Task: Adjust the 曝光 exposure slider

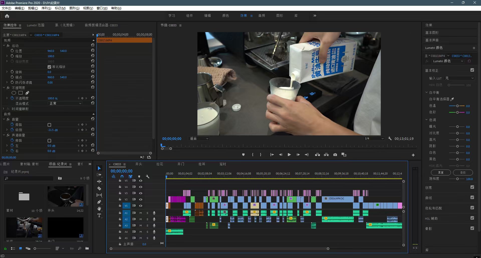Action: tap(457, 127)
